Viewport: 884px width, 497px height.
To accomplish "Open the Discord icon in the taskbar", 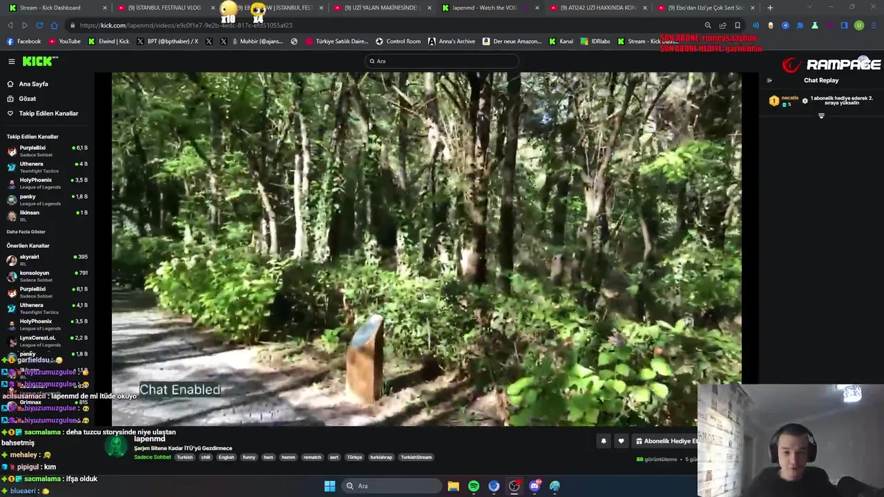I will [x=535, y=486].
